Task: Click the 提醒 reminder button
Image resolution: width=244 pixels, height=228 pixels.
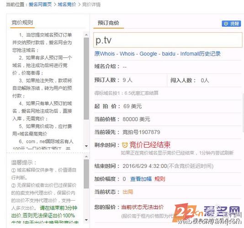Action: pyautogui.click(x=231, y=24)
